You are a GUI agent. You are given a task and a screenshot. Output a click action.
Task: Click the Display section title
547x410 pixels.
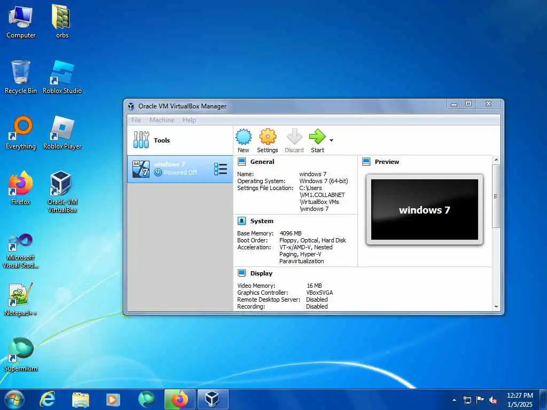coord(261,273)
